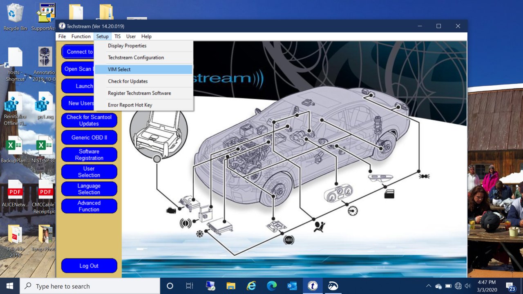The height and width of the screenshot is (294, 523).
Task: Click the Connect to Vehicle button
Action: pos(78,52)
